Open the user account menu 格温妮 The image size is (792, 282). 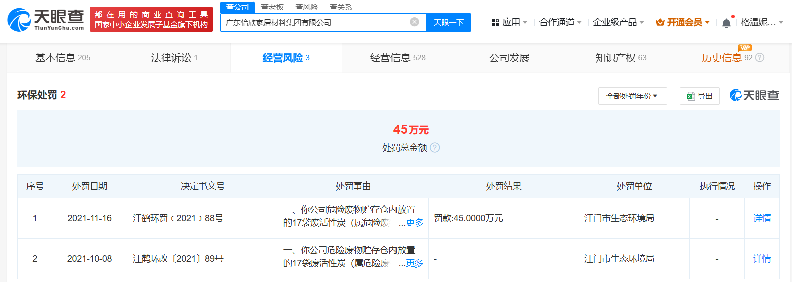pyautogui.click(x=762, y=22)
